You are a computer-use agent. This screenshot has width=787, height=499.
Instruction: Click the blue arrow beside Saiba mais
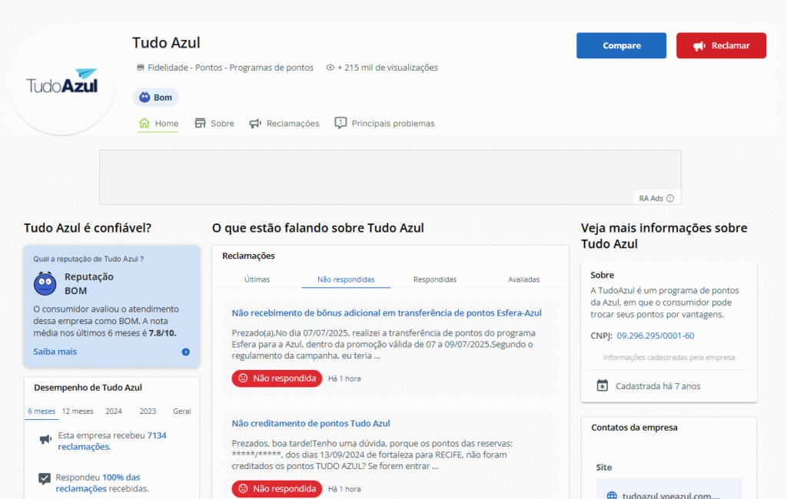click(185, 352)
